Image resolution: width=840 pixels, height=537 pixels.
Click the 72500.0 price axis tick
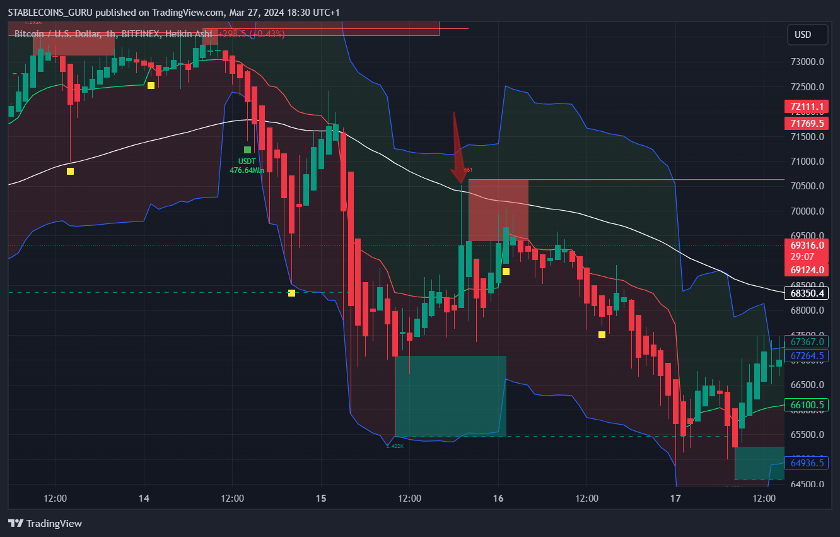tap(807, 86)
